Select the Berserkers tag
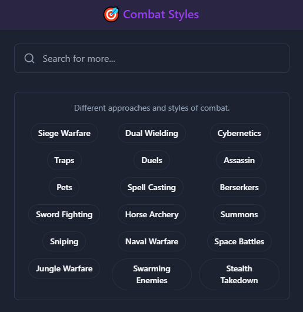The image size is (303, 312). [x=239, y=187]
